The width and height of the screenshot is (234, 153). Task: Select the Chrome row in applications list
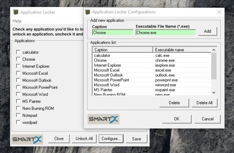[152, 60]
